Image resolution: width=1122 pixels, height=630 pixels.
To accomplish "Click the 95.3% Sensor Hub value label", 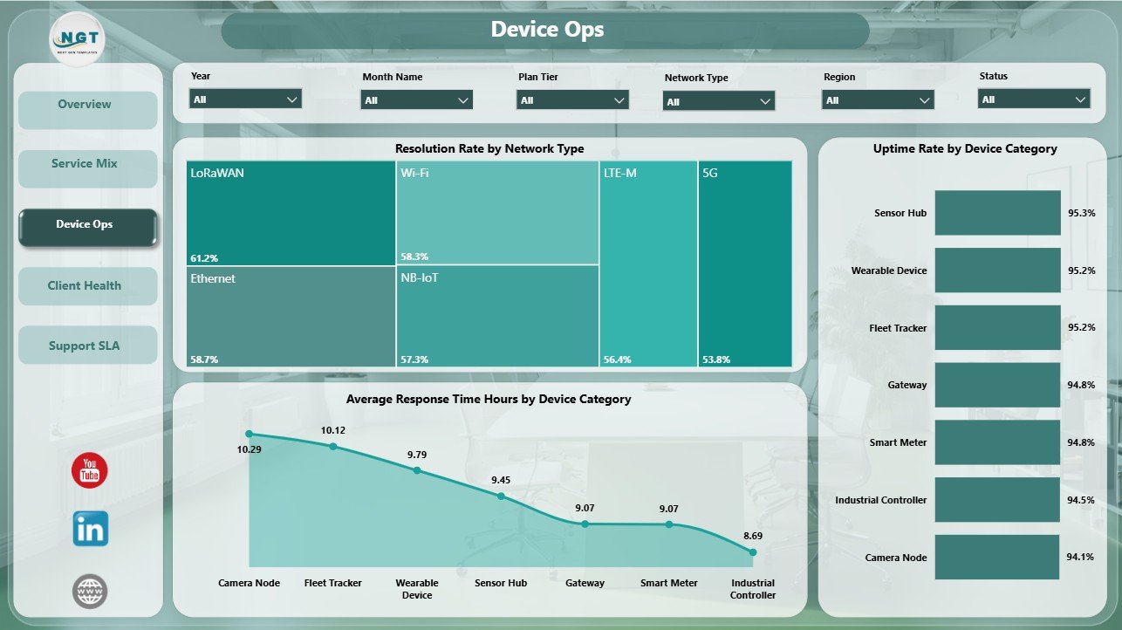I will tap(1082, 213).
